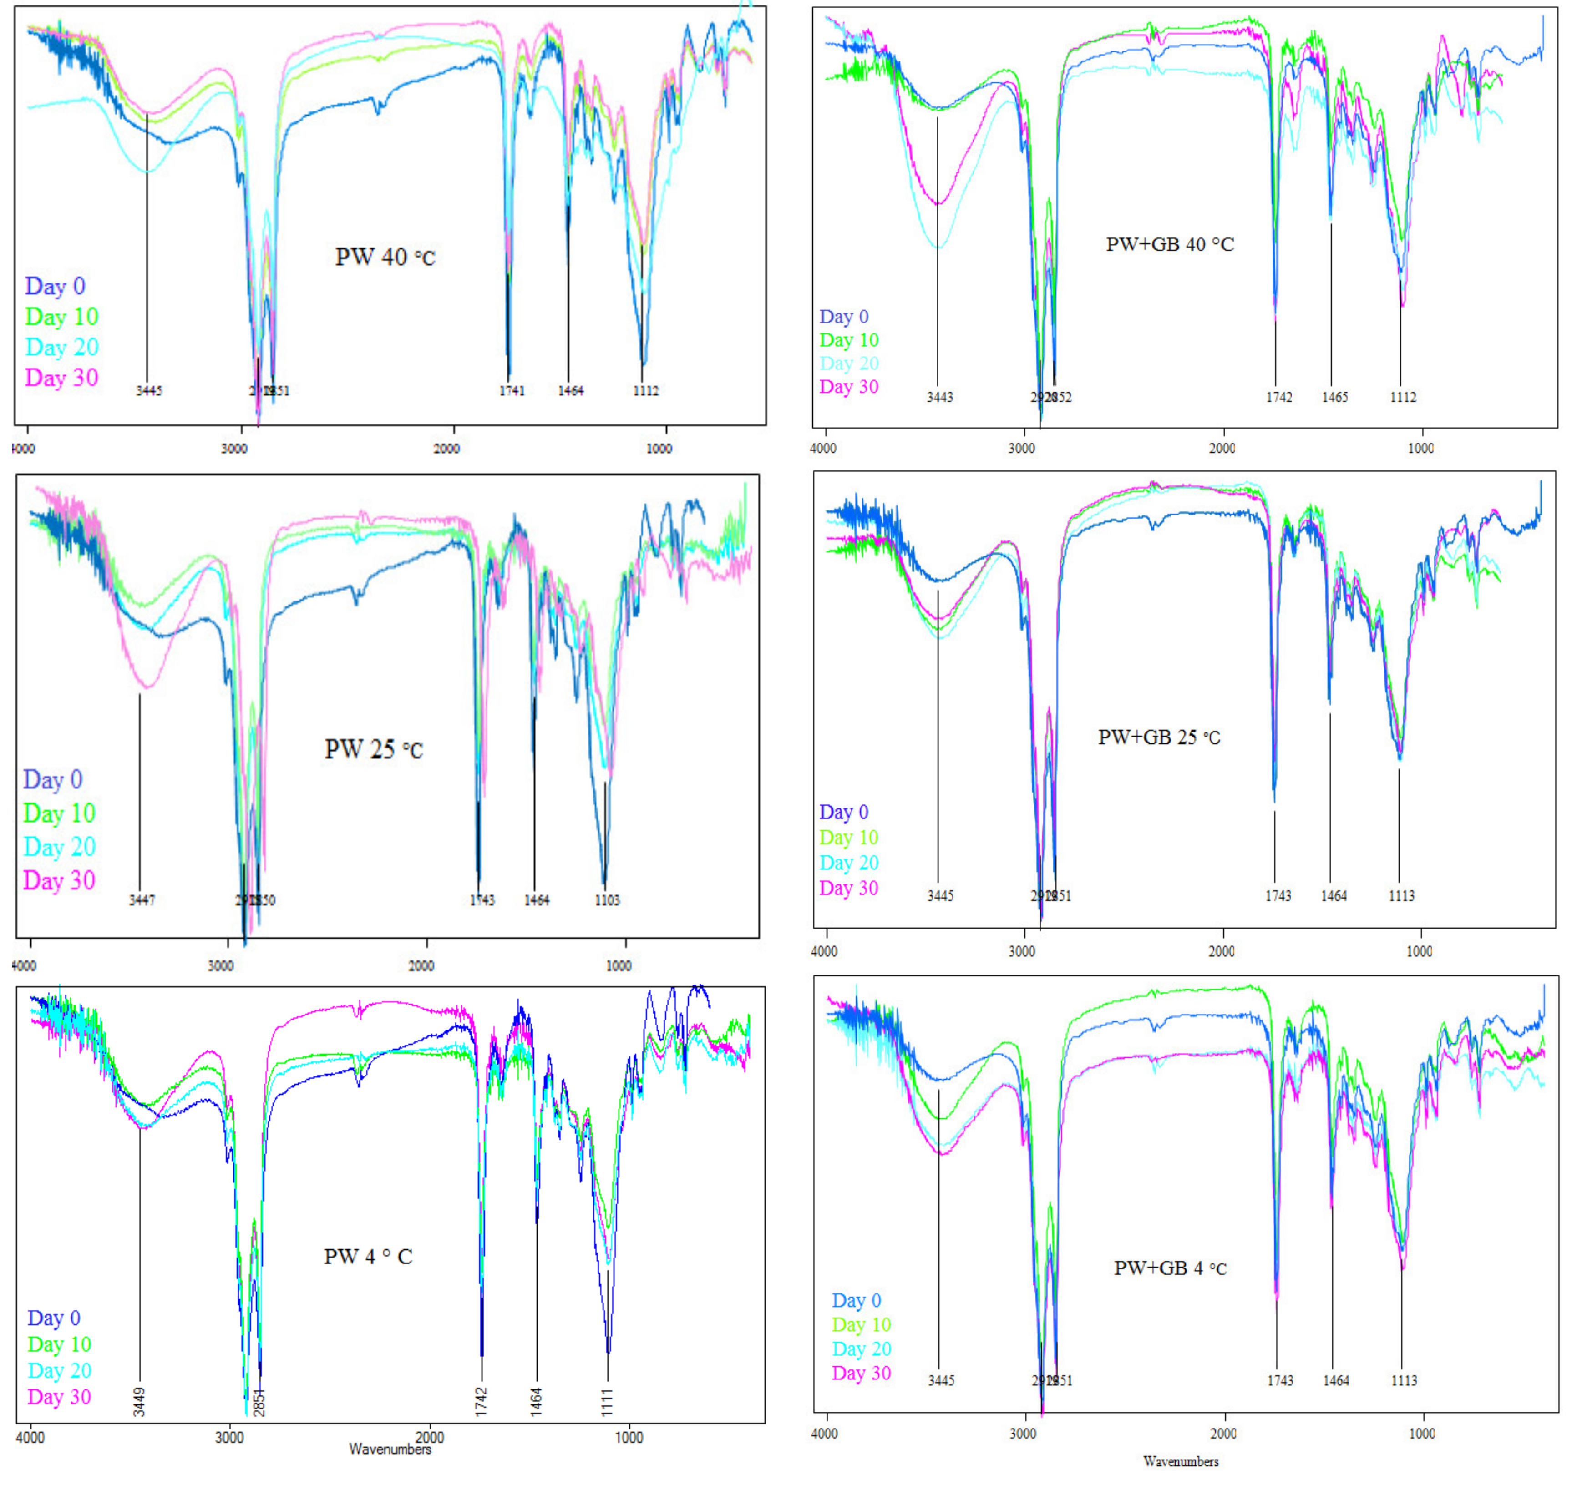Click the 'PW 25 °C' chart title
Image resolution: width=1572 pixels, height=1485 pixels.
tap(374, 749)
